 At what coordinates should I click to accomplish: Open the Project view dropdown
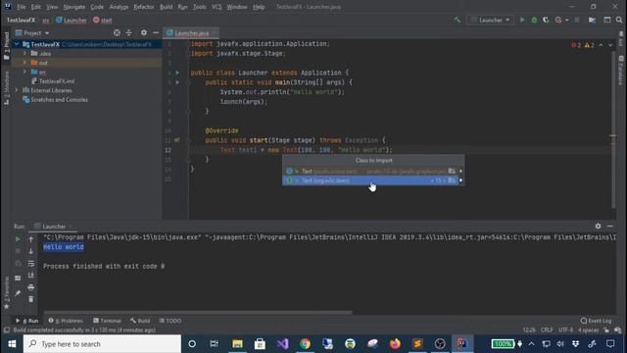32,32
